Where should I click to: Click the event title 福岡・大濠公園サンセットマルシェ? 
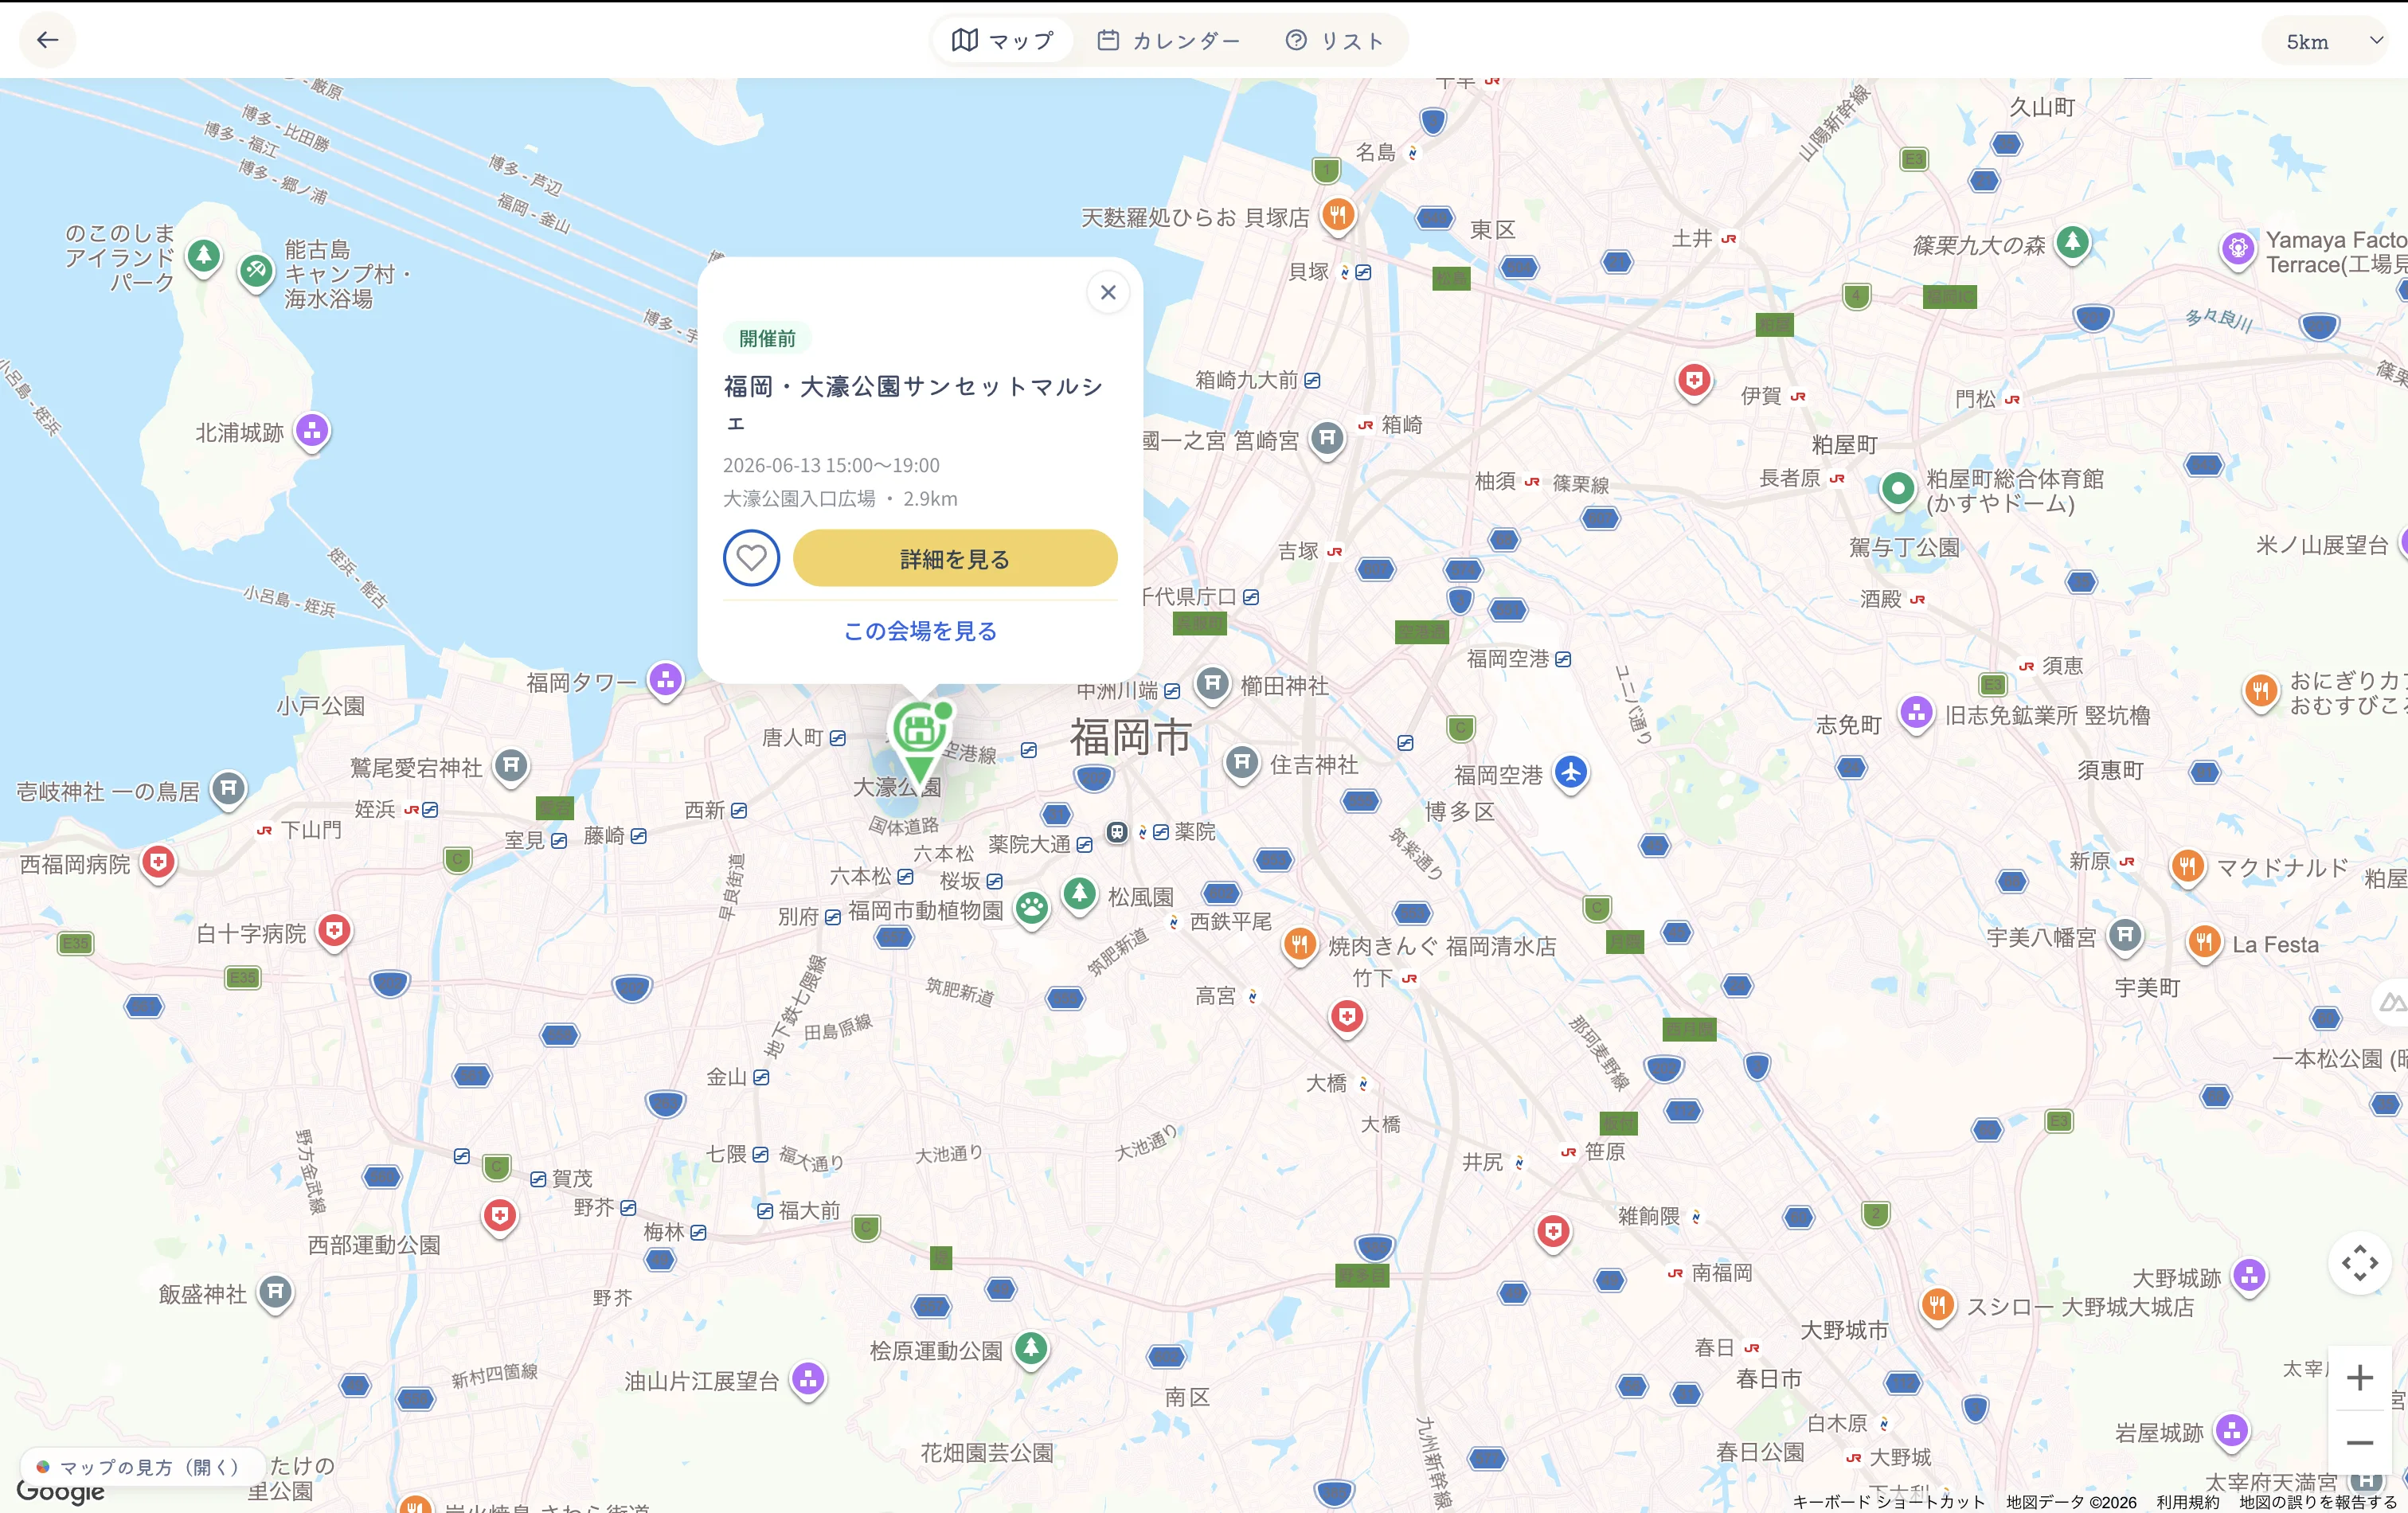click(913, 403)
